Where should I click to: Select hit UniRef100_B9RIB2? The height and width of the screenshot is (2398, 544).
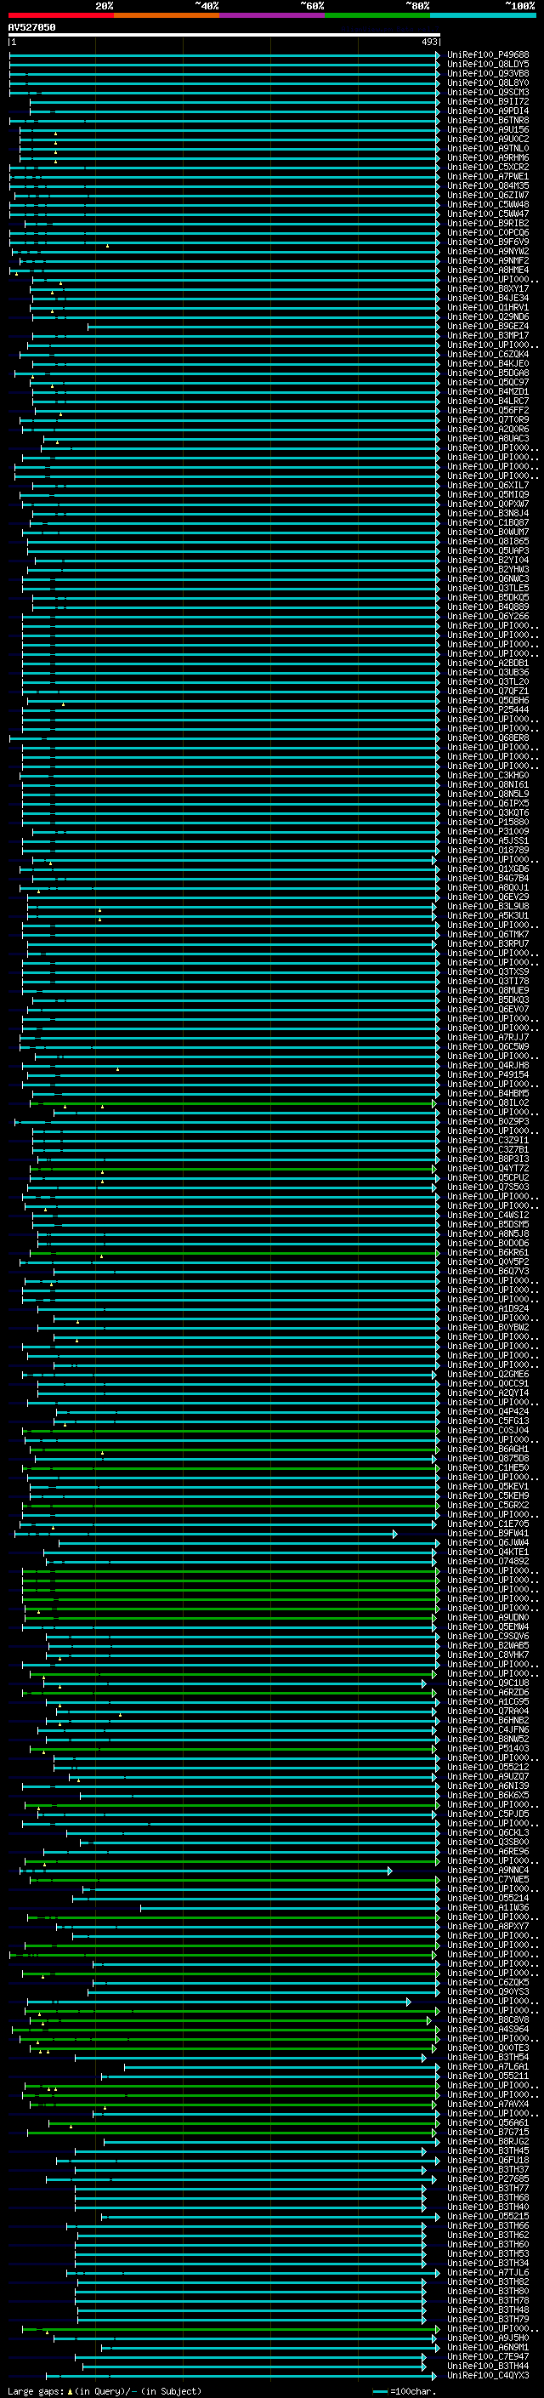click(x=488, y=224)
